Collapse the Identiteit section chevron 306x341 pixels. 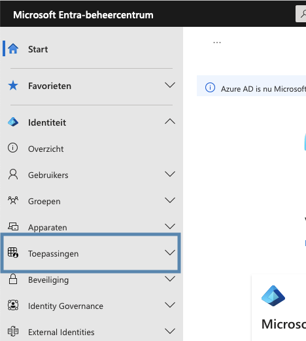[x=170, y=121]
